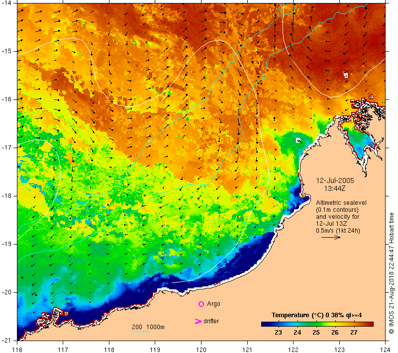Viewport: 398px width, 353px height.
Task: Click the '-16' latitude axis label
Action: (7, 99)
